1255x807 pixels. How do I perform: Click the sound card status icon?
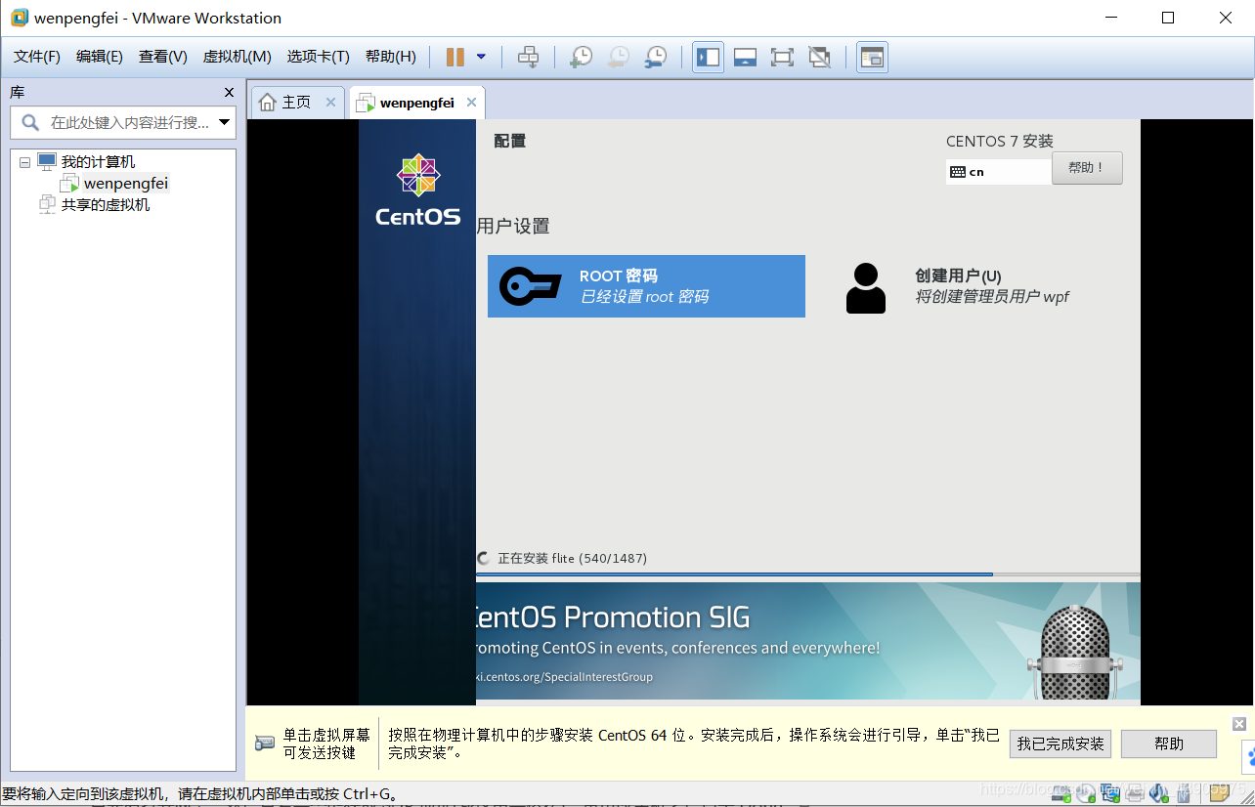pyautogui.click(x=1159, y=792)
